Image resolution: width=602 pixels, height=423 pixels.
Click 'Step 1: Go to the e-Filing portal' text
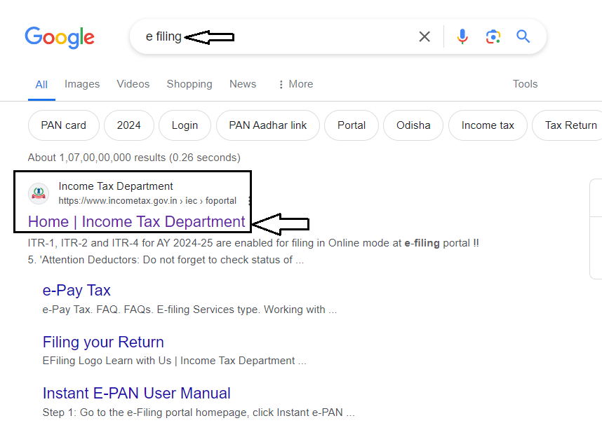[x=199, y=412]
